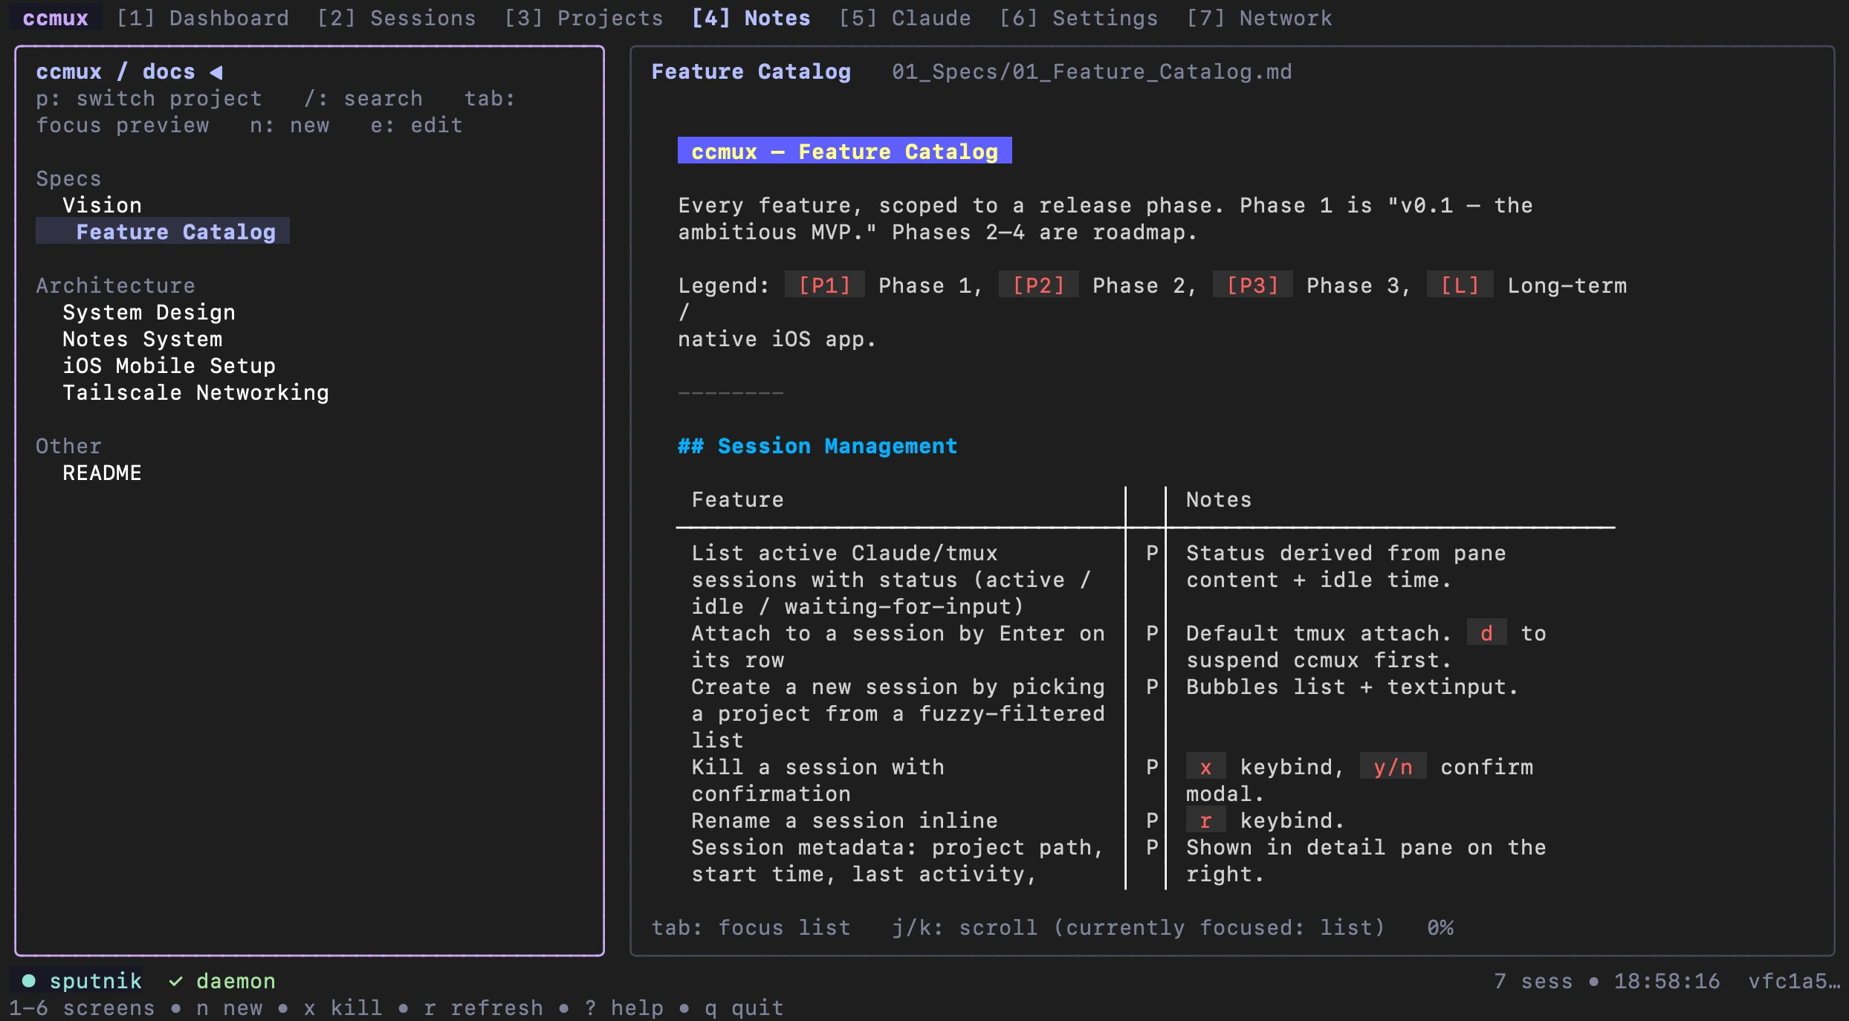
Task: Click the 'tab: focus list' footer hint
Action: 751,927
